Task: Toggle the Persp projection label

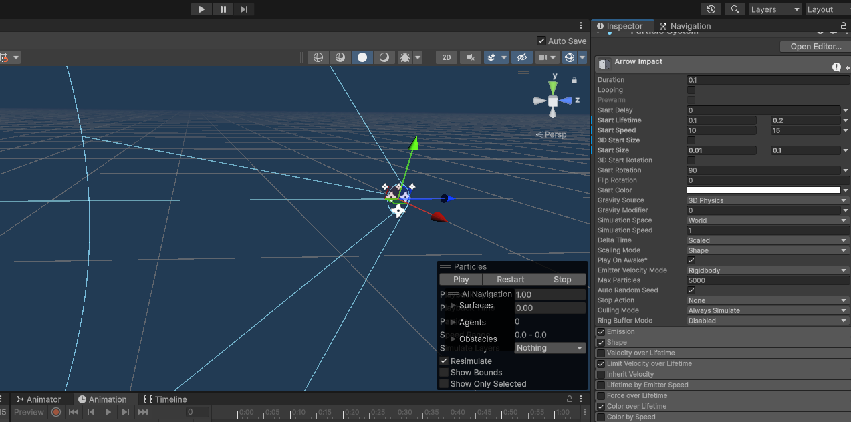Action: [x=552, y=134]
